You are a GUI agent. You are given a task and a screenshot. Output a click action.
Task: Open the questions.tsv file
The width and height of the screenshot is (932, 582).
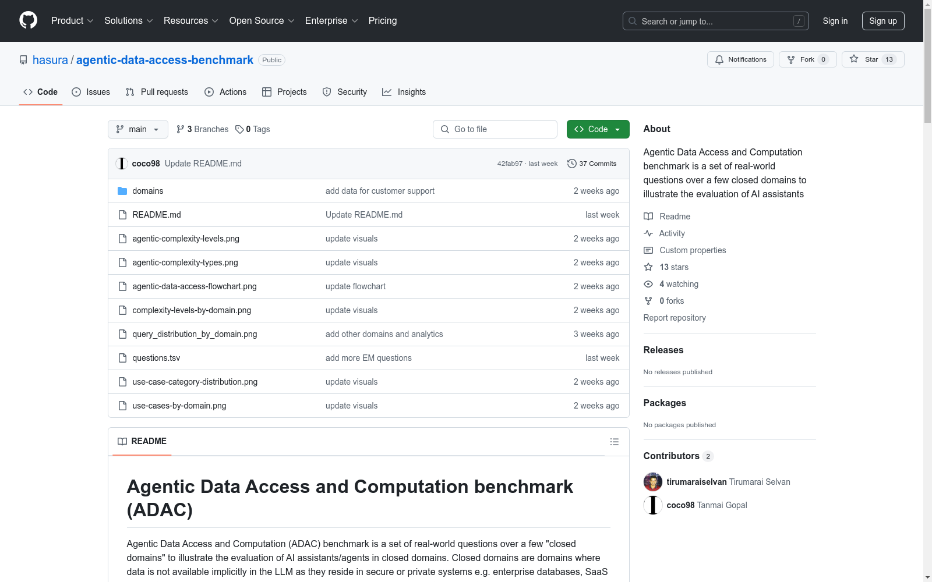(x=156, y=358)
